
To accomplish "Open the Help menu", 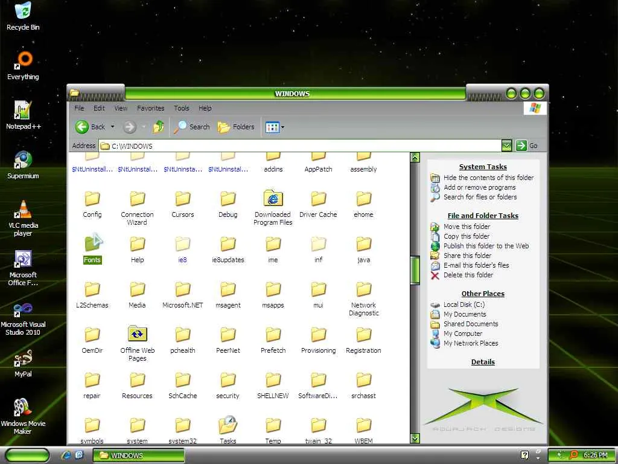I will (x=205, y=108).
